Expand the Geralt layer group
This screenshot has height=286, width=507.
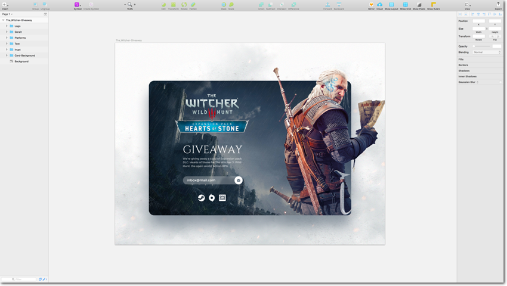pos(7,32)
